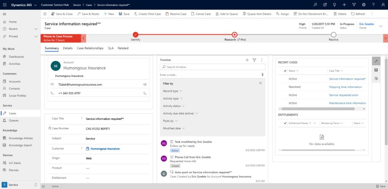The width and height of the screenshot is (388, 189).
Task: Select the Summary tab
Action: [52, 48]
